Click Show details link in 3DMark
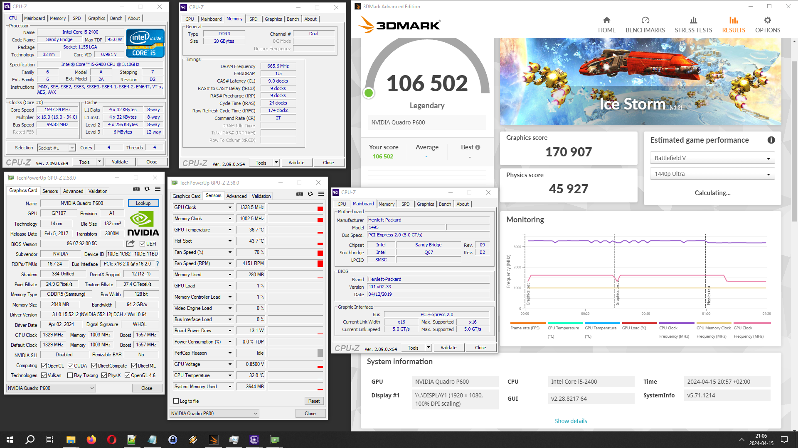Screen dimensions: 798x448 571,421
